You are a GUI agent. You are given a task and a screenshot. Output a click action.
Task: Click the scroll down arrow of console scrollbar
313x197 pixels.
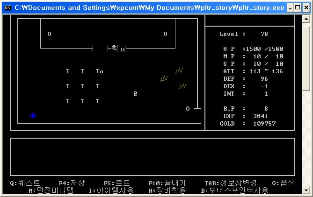pyautogui.click(x=306, y=190)
